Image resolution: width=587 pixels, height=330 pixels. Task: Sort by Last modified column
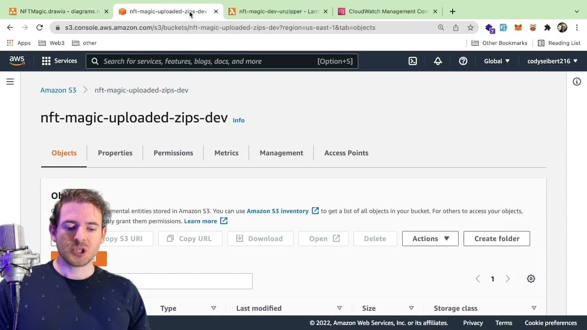click(x=289, y=308)
